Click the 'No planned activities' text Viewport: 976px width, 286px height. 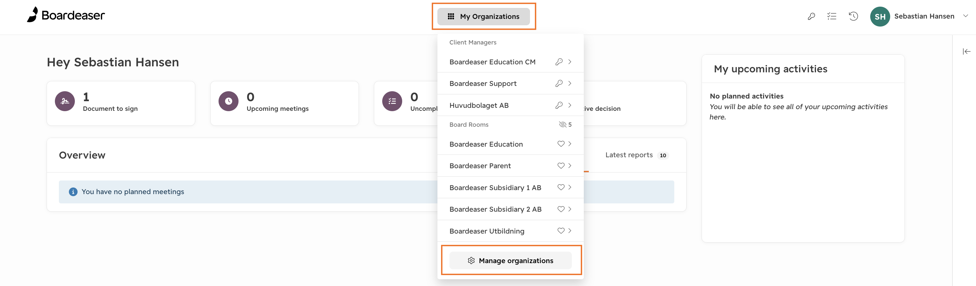(x=746, y=96)
